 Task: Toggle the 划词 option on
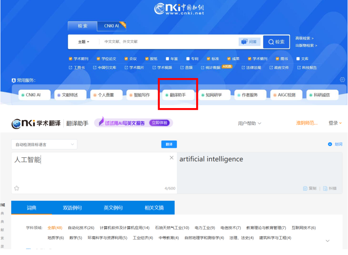[330, 144]
